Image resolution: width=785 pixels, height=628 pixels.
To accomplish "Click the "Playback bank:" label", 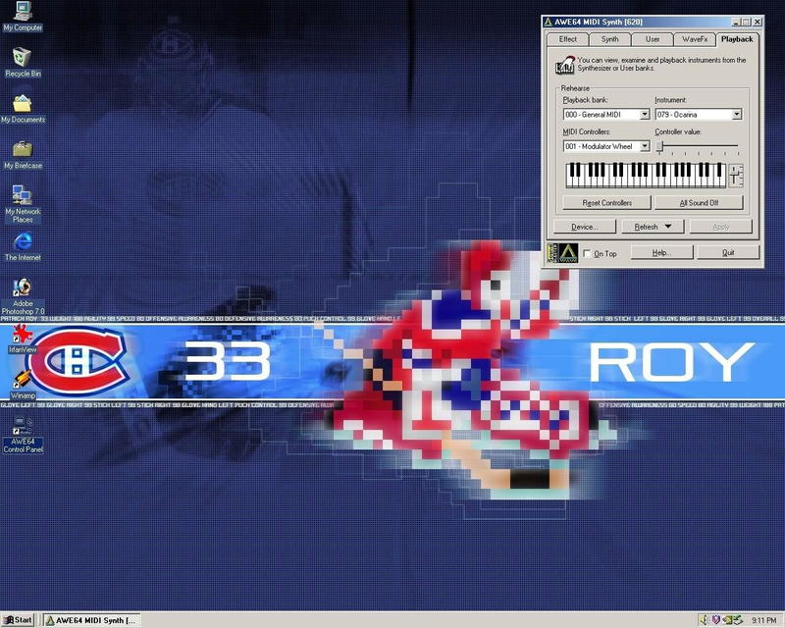I will 585,100.
